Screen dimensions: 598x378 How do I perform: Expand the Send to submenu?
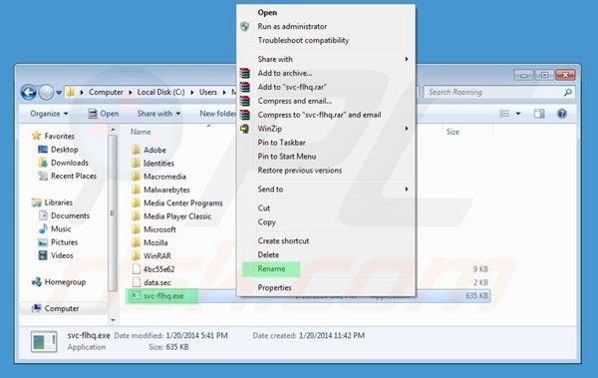326,189
